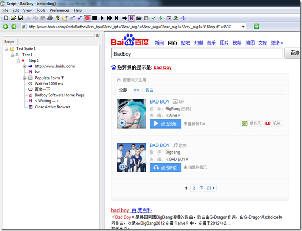Select the '< Waiting ... >' tree item
302x231 pixels.
coord(46,101)
